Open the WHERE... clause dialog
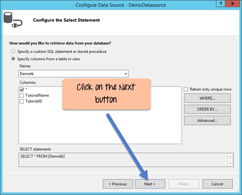The image size is (242, 195). 207,98
